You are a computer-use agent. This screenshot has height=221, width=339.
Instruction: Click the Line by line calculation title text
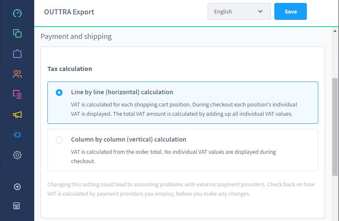122,92
